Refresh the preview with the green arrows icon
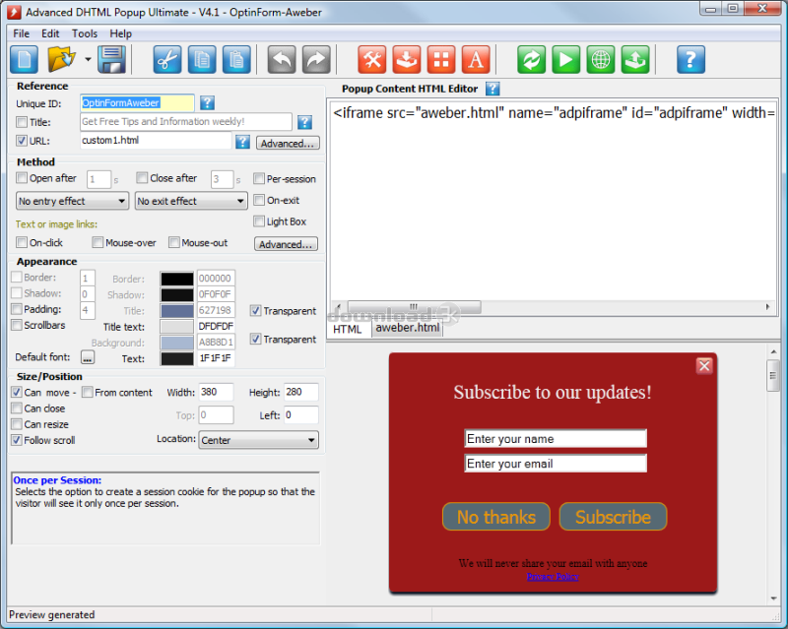The image size is (788, 629). 531,60
